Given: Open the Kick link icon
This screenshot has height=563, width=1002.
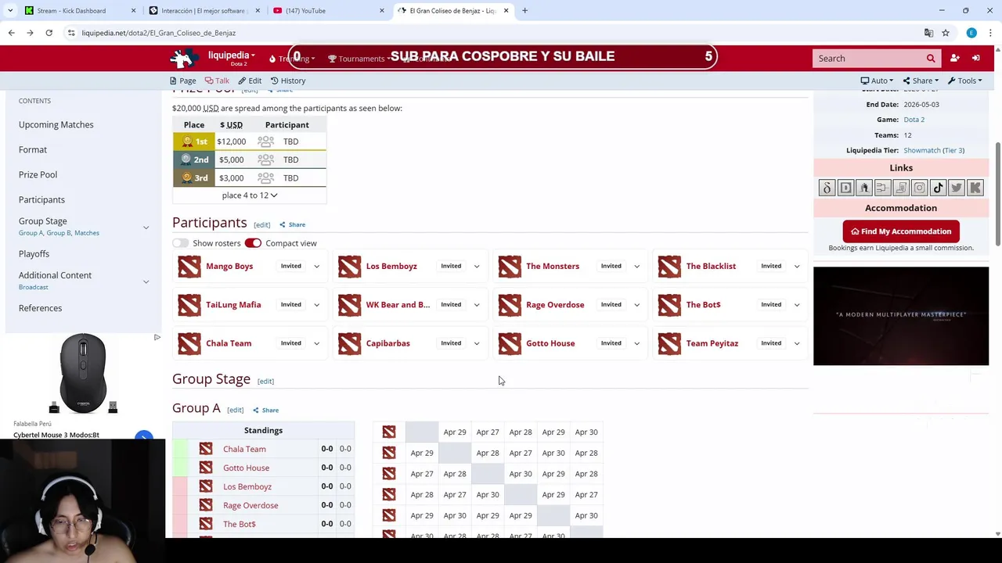Looking at the screenshot, I should click(975, 188).
